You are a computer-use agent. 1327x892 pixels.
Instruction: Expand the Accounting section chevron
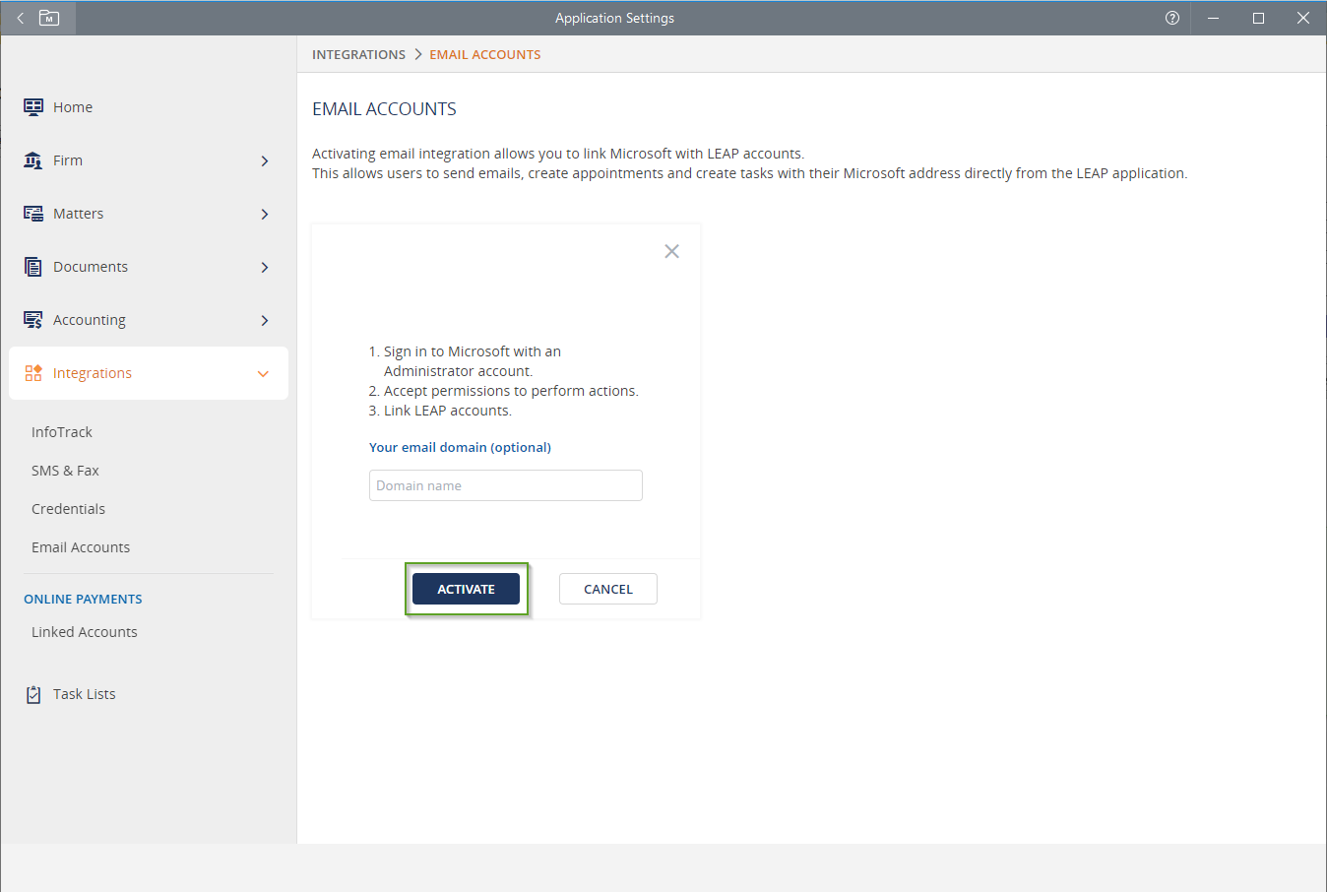(x=264, y=320)
